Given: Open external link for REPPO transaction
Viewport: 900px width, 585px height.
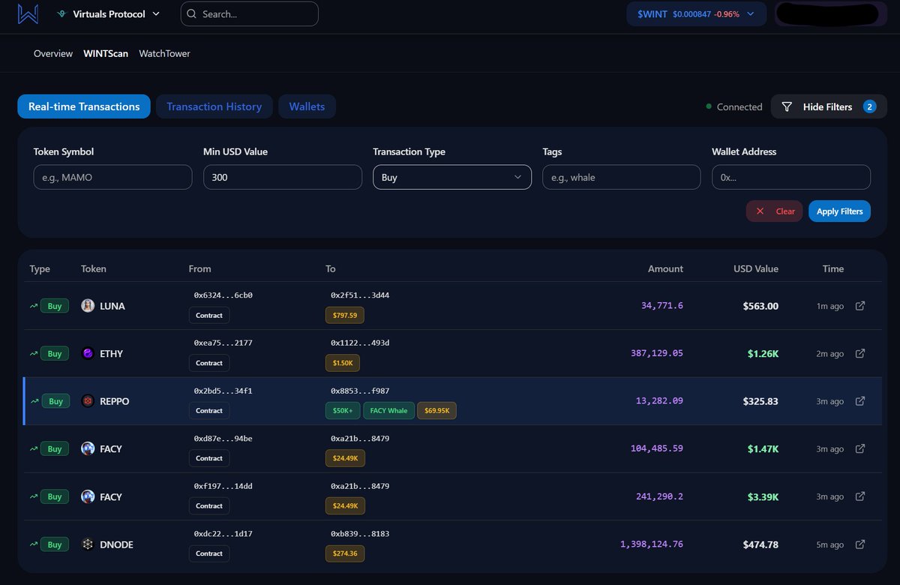Looking at the screenshot, I should (x=860, y=401).
